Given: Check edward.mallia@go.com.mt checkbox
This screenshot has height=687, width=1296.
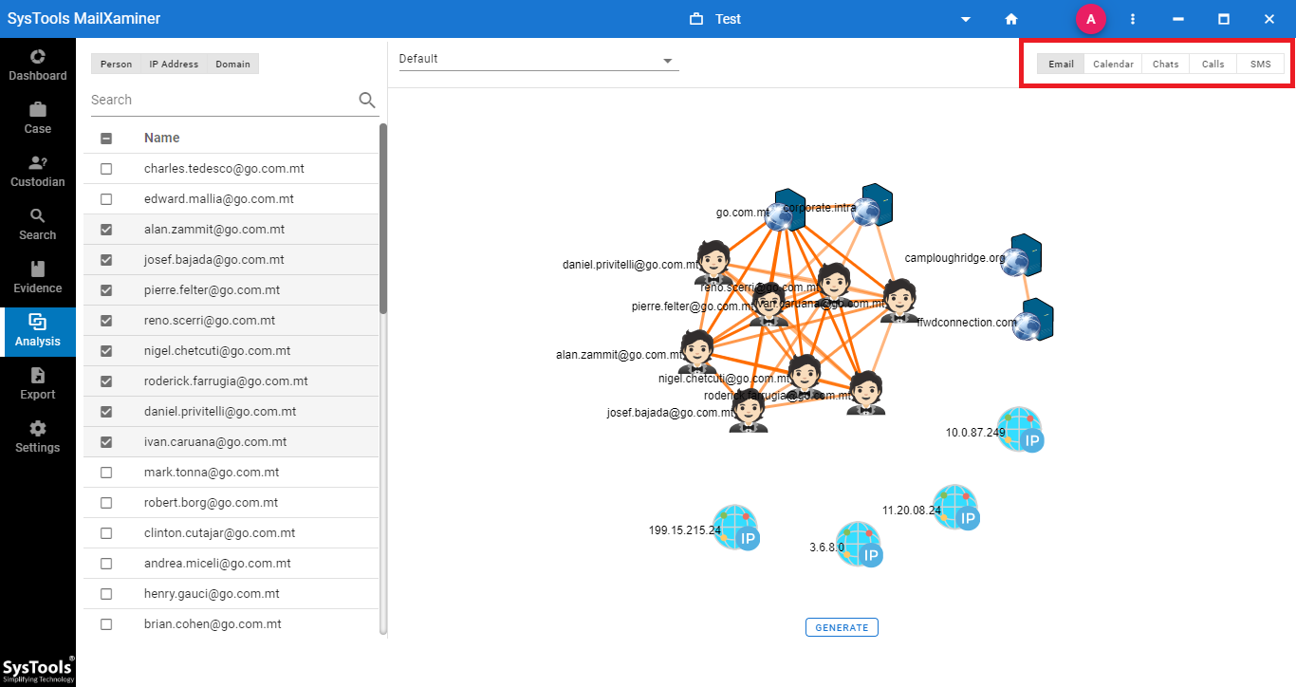Looking at the screenshot, I should point(106,199).
